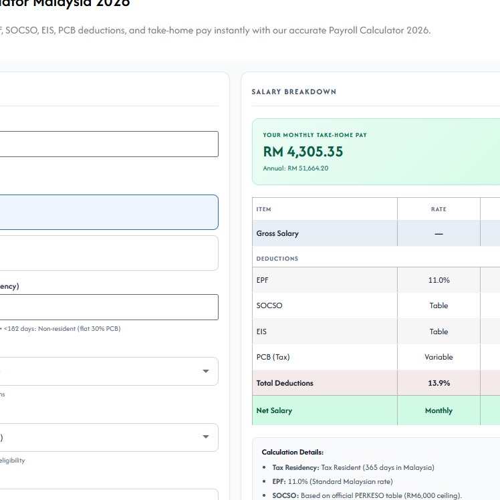
Task: Click the EPF row label
Action: [x=262, y=280]
